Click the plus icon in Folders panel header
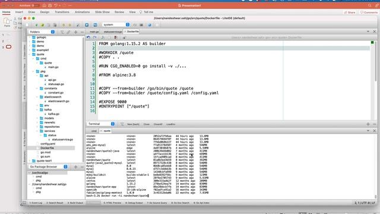 (x=75, y=32)
